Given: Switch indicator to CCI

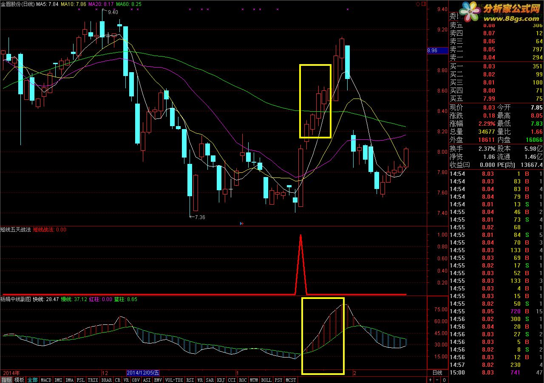Looking at the screenshot, I should [x=232, y=380].
